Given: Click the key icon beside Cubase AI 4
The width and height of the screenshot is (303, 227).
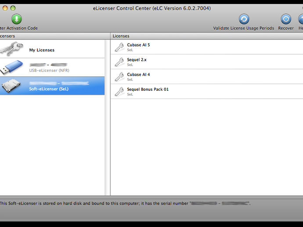Looking at the screenshot, I should [119, 77].
